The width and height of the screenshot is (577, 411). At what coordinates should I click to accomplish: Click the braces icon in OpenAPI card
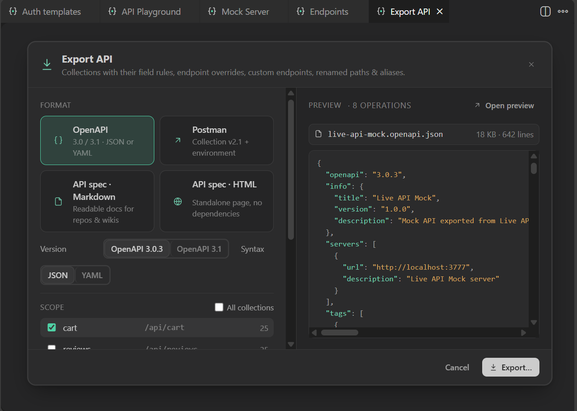[x=58, y=140]
